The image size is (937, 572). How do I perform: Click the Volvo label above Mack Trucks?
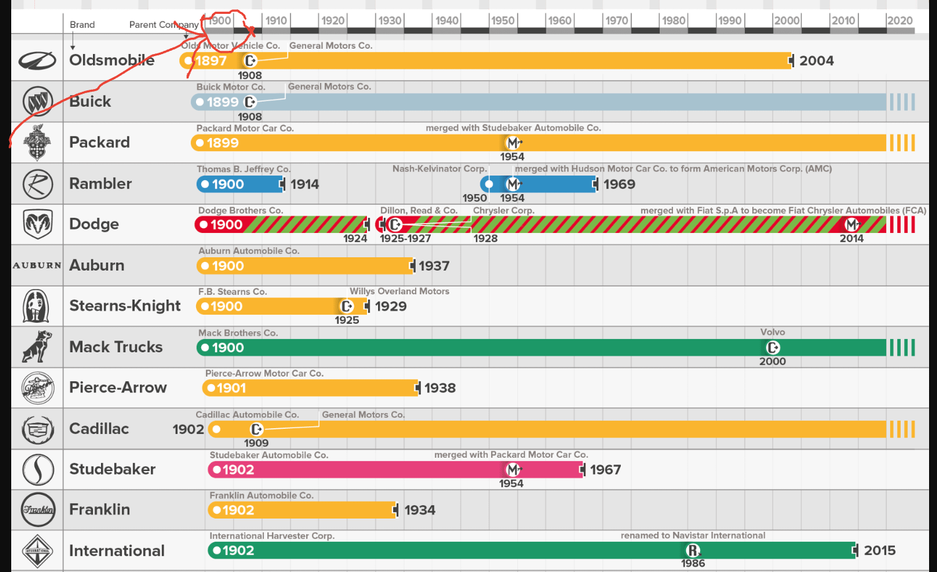click(x=773, y=332)
